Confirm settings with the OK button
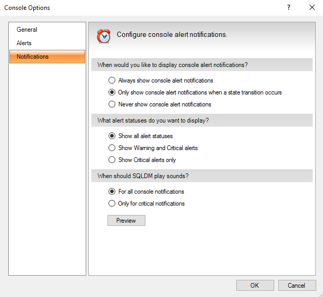This screenshot has height=297, width=323. (254, 285)
